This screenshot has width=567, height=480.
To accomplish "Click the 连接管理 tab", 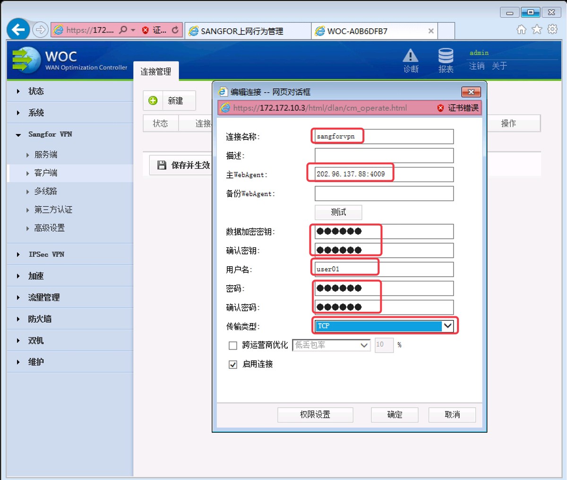I will pos(156,71).
